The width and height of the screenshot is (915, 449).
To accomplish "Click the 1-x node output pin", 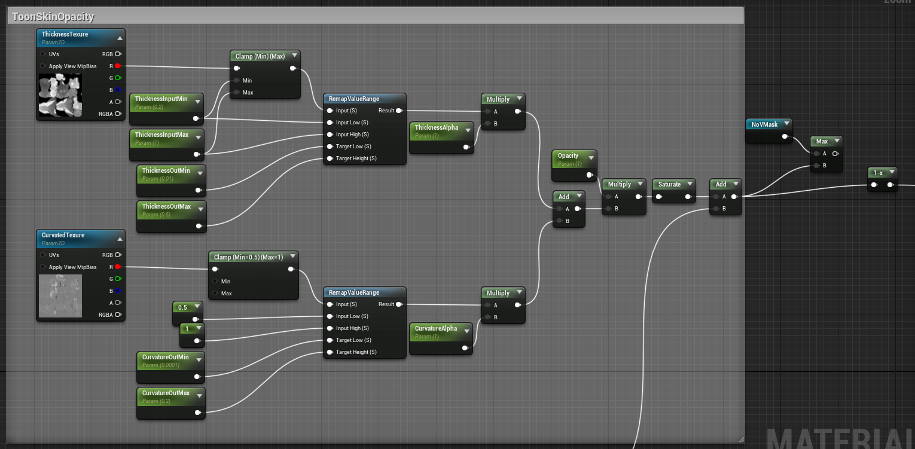I will pyautogui.click(x=890, y=185).
